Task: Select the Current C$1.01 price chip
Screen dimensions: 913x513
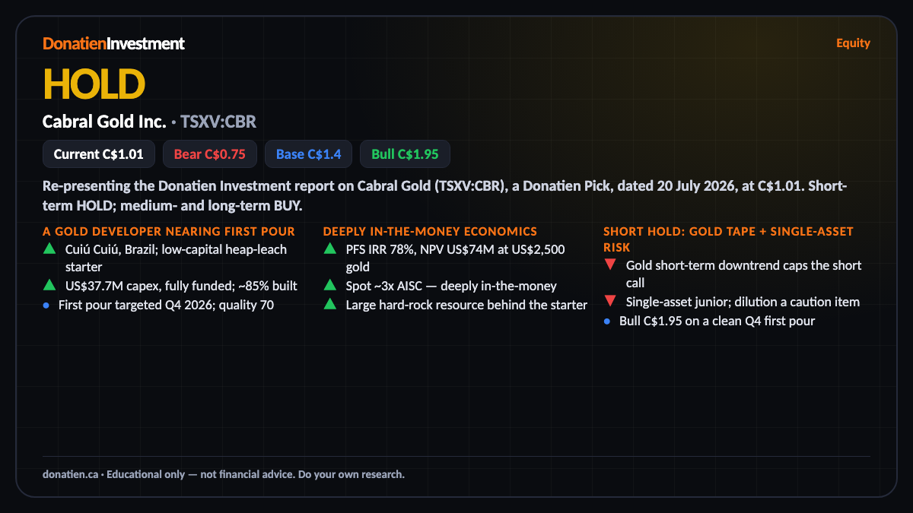Action: [99, 154]
